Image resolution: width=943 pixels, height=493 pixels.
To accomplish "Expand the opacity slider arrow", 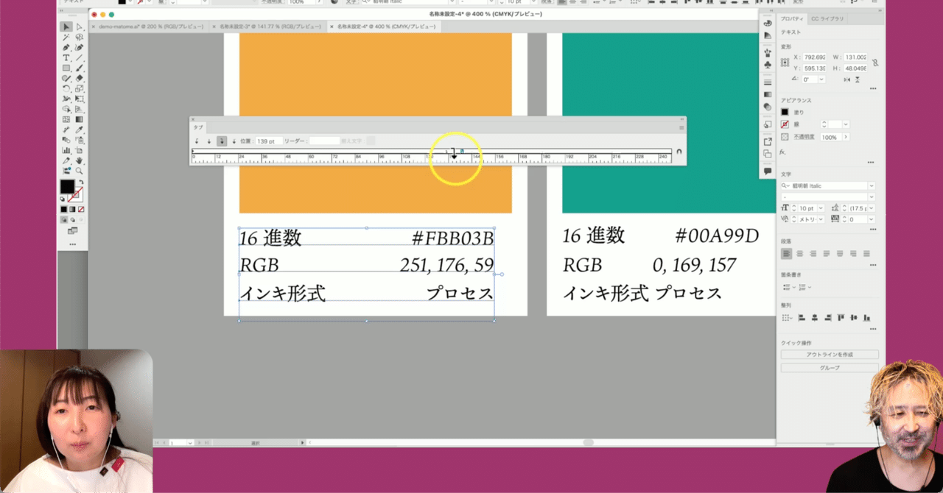I will pyautogui.click(x=846, y=137).
